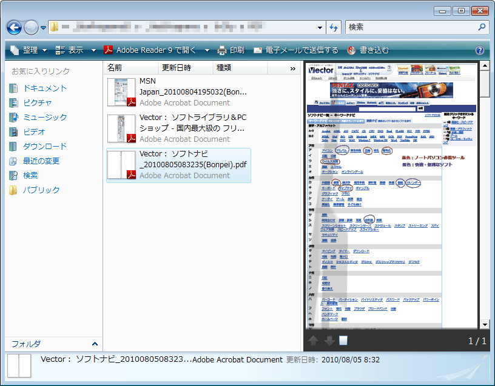Click the details pane file thumbnail
Viewport: 495px width, 386px height.
pyautogui.click(x=19, y=366)
